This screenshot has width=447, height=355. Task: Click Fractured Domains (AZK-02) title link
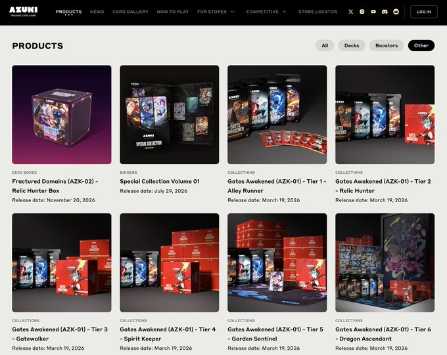(55, 186)
